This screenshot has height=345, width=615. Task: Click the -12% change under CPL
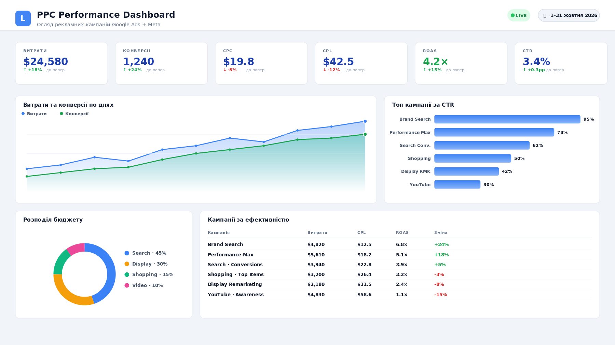point(331,70)
